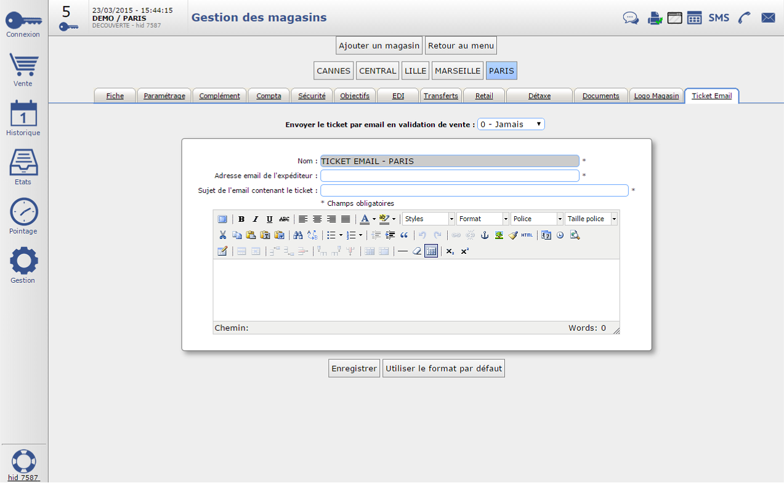
Task: Click the printer icon in the header
Action: 654,18
